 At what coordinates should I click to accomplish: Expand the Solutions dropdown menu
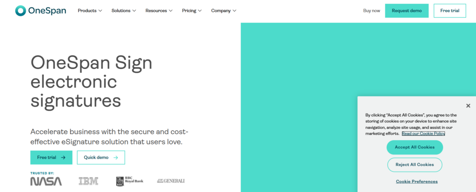click(x=124, y=11)
